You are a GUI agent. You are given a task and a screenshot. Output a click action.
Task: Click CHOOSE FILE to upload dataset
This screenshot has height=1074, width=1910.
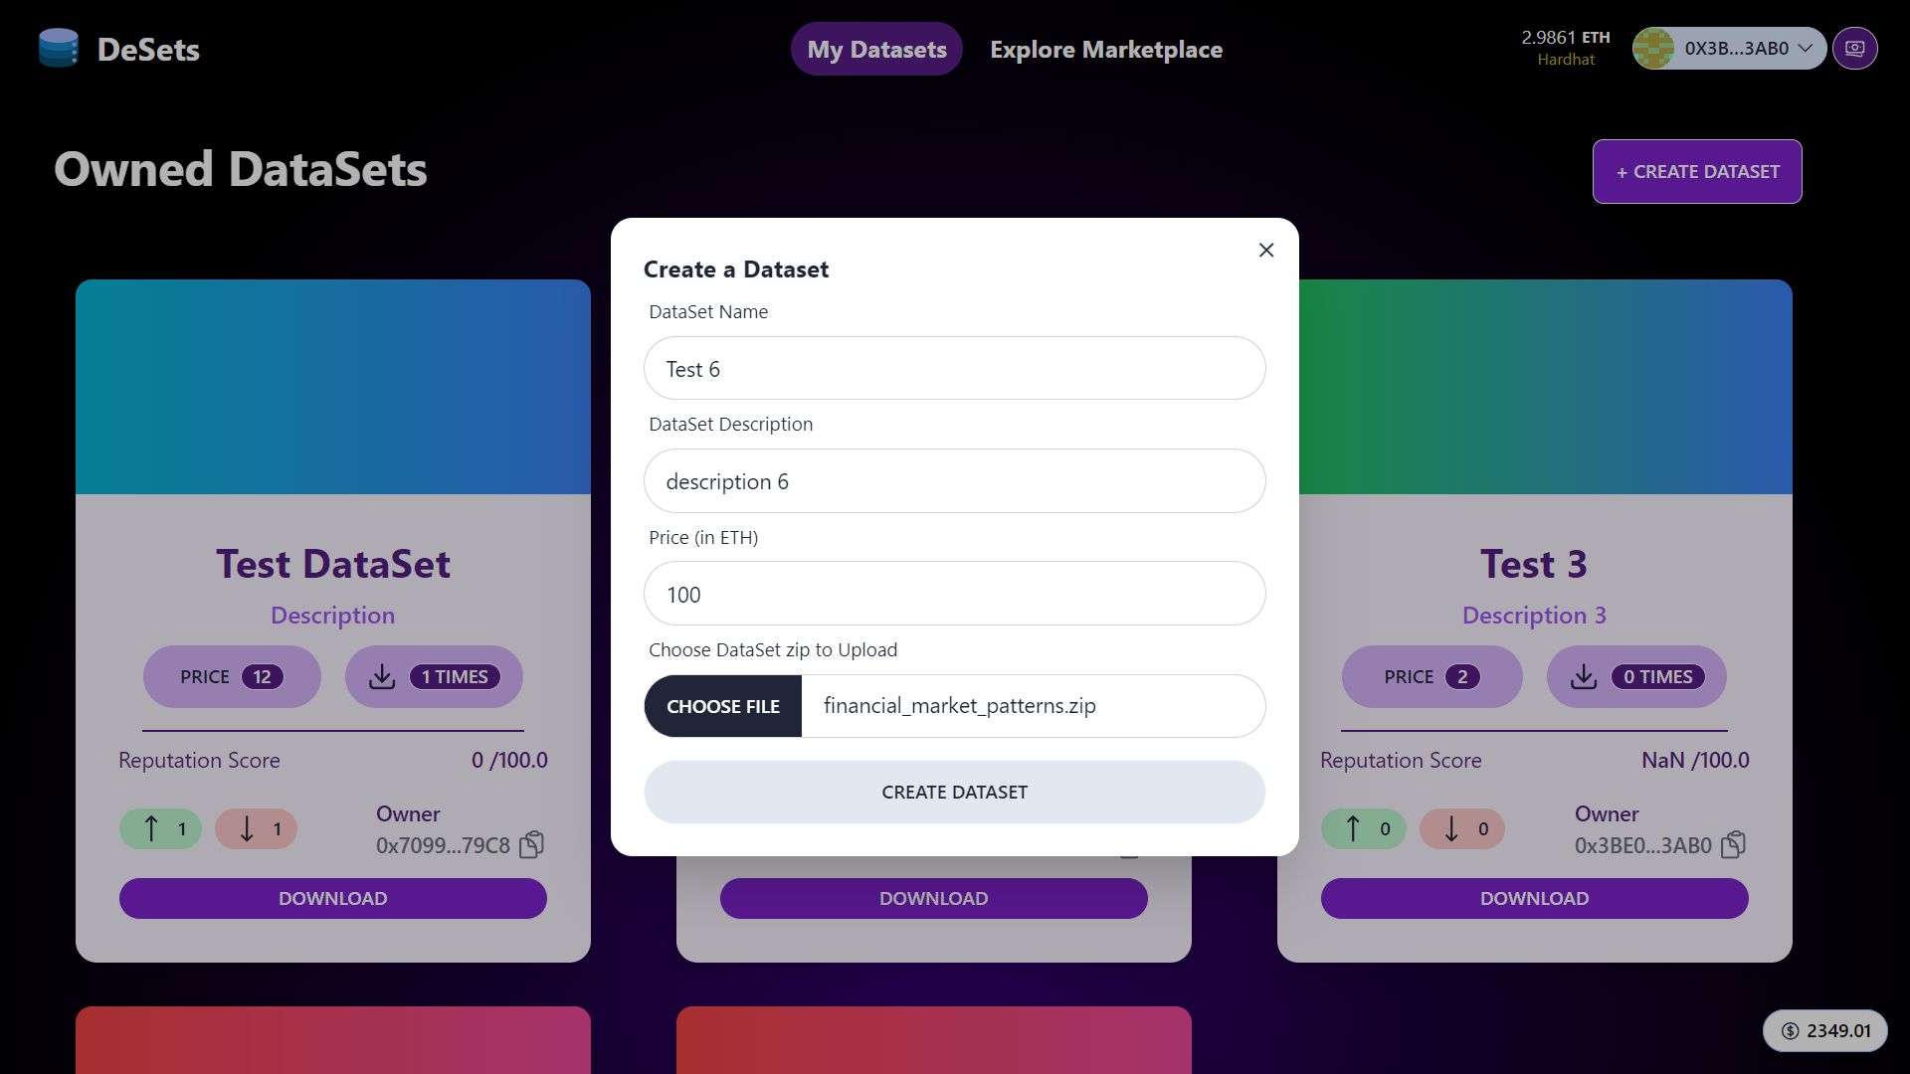[723, 705]
